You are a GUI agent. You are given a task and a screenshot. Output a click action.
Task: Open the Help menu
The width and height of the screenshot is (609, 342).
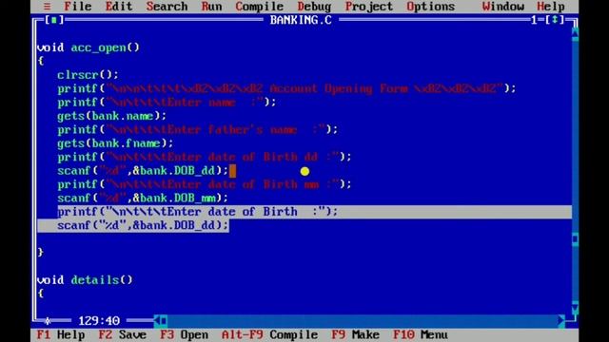tap(551, 7)
